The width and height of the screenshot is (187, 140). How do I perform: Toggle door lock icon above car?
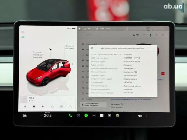point(50,49)
